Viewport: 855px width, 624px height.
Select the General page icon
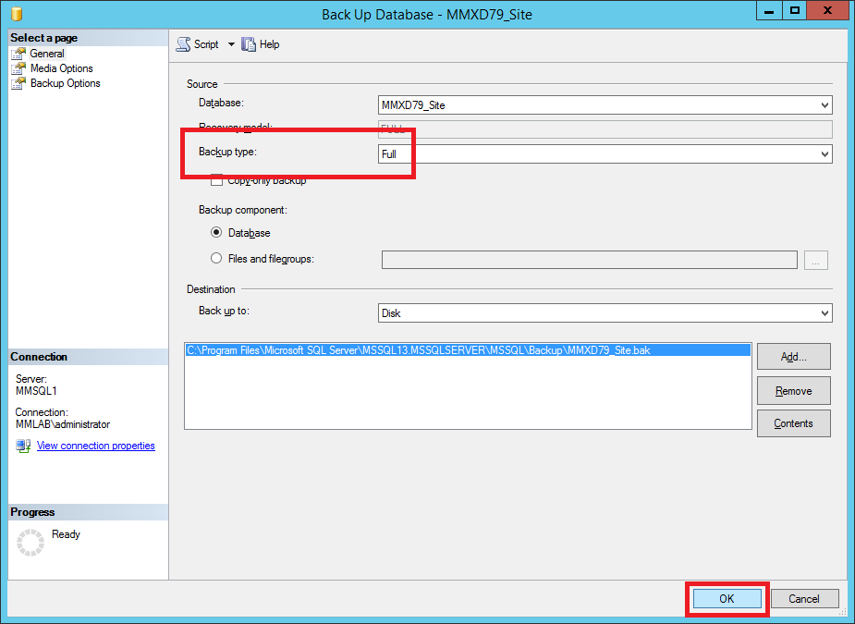click(x=18, y=54)
